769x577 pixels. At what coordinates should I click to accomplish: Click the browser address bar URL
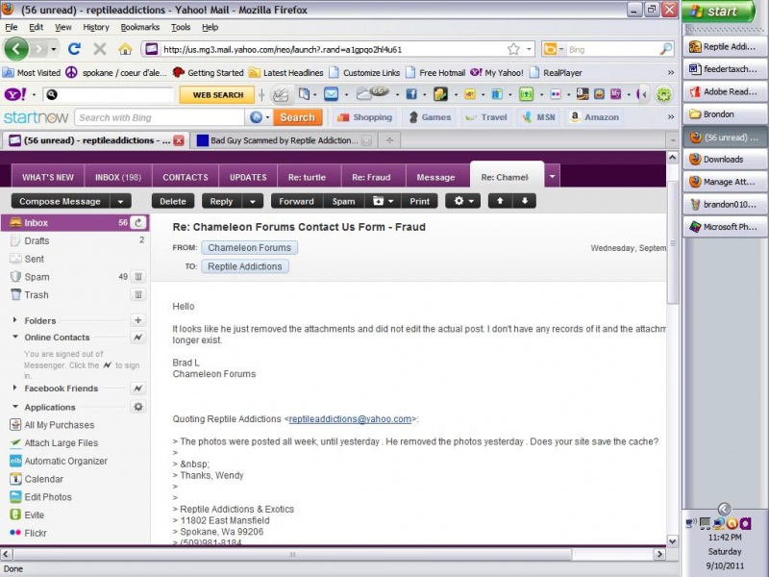[282, 50]
